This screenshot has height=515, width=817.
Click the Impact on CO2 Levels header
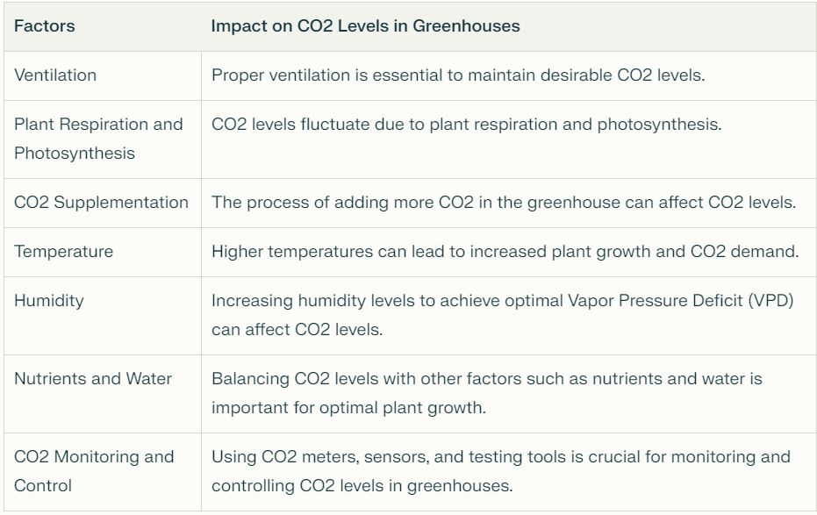[365, 26]
